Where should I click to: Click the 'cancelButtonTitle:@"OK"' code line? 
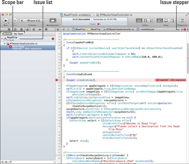[120, 135]
